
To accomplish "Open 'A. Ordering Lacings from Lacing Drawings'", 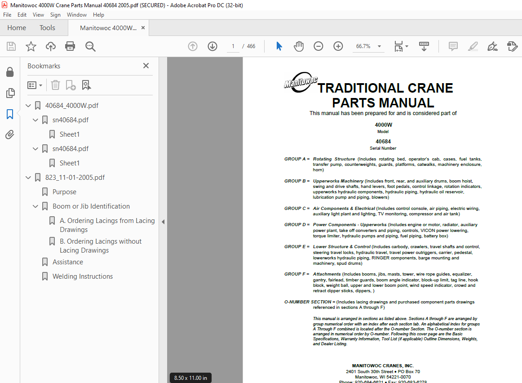I will click(107, 225).
